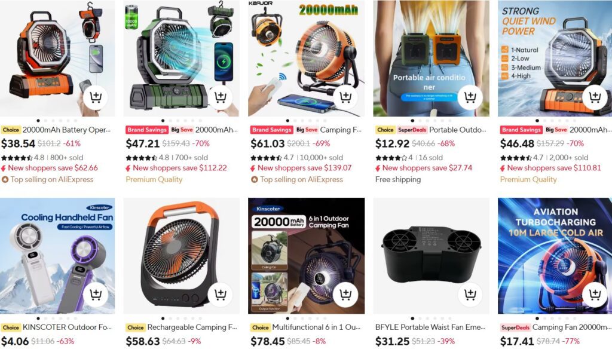612x349 pixels.
Task: Add the BFYLE waist fan to cart
Action: pyautogui.click(x=470, y=294)
